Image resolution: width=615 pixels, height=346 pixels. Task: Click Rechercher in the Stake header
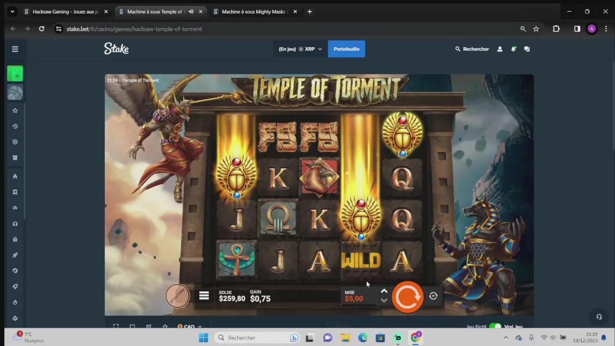pos(472,49)
